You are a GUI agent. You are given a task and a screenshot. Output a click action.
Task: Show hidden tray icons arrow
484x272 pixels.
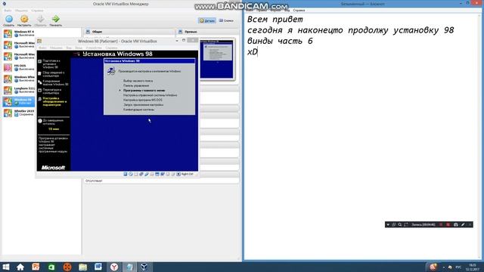click(444, 267)
